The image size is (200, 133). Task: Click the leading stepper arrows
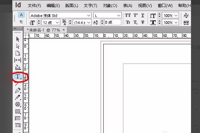pyautogui.click(x=70, y=22)
